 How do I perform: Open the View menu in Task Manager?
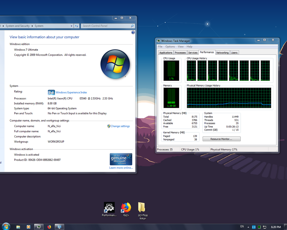coord(181,47)
